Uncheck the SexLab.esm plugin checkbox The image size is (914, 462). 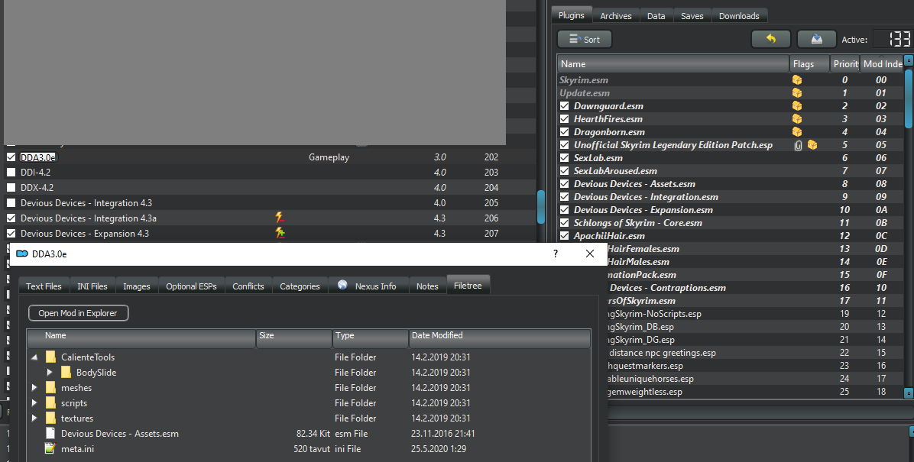coord(564,157)
